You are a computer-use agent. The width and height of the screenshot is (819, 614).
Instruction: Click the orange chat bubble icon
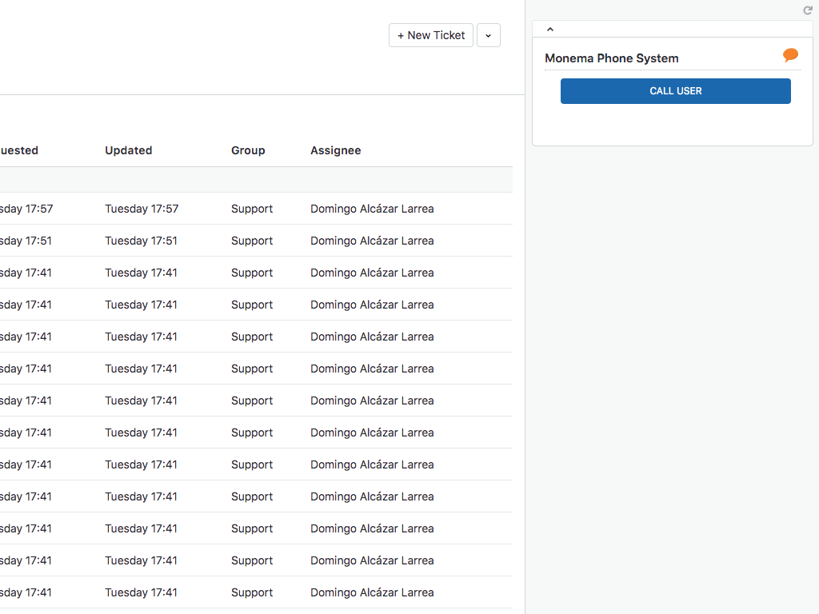[790, 55]
